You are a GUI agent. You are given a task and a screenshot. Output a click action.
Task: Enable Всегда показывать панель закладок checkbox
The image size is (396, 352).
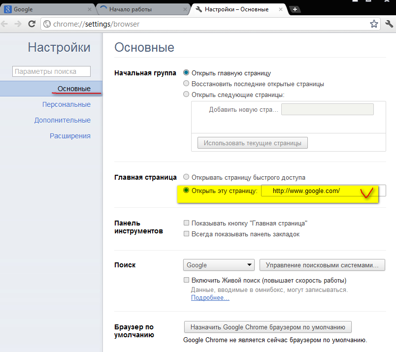[186, 233]
